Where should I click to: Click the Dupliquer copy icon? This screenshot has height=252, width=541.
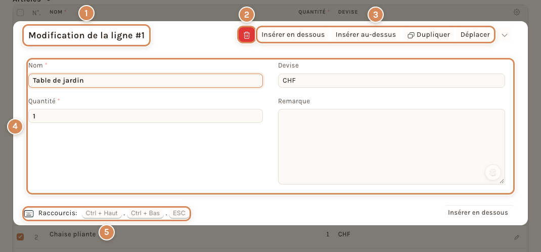(x=411, y=35)
